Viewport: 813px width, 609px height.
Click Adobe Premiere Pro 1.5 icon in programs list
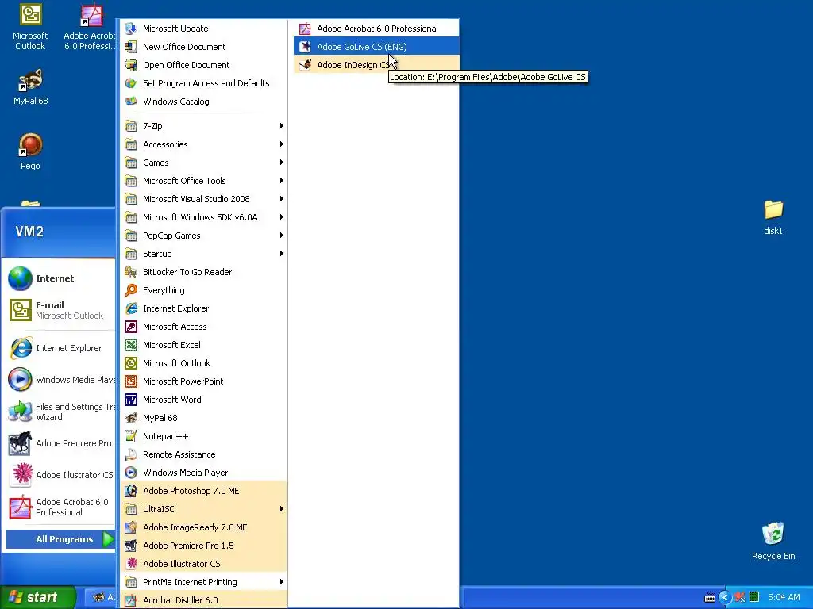131,546
